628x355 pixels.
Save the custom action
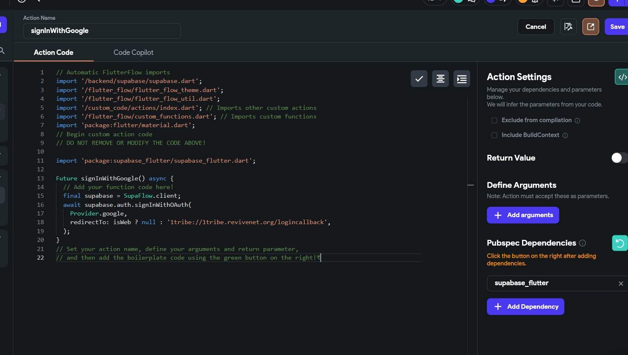pyautogui.click(x=616, y=27)
